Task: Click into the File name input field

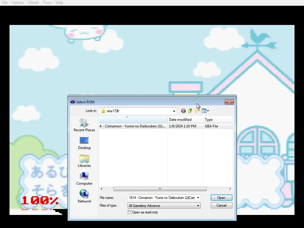Action: [162, 198]
